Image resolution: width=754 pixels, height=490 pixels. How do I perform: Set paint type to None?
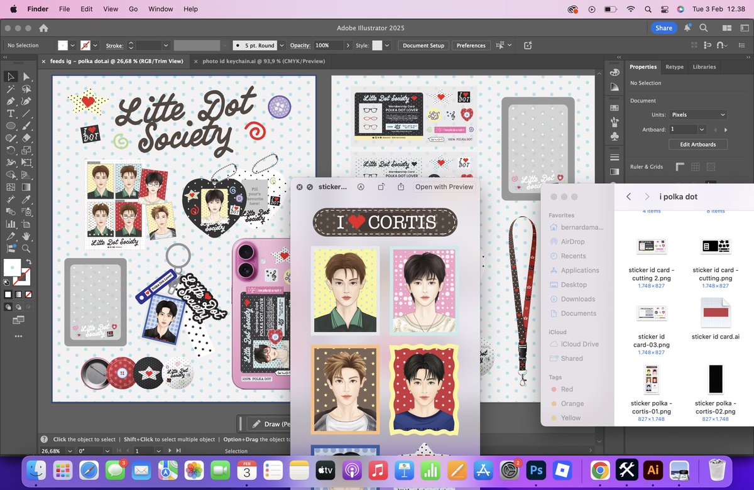(x=28, y=293)
